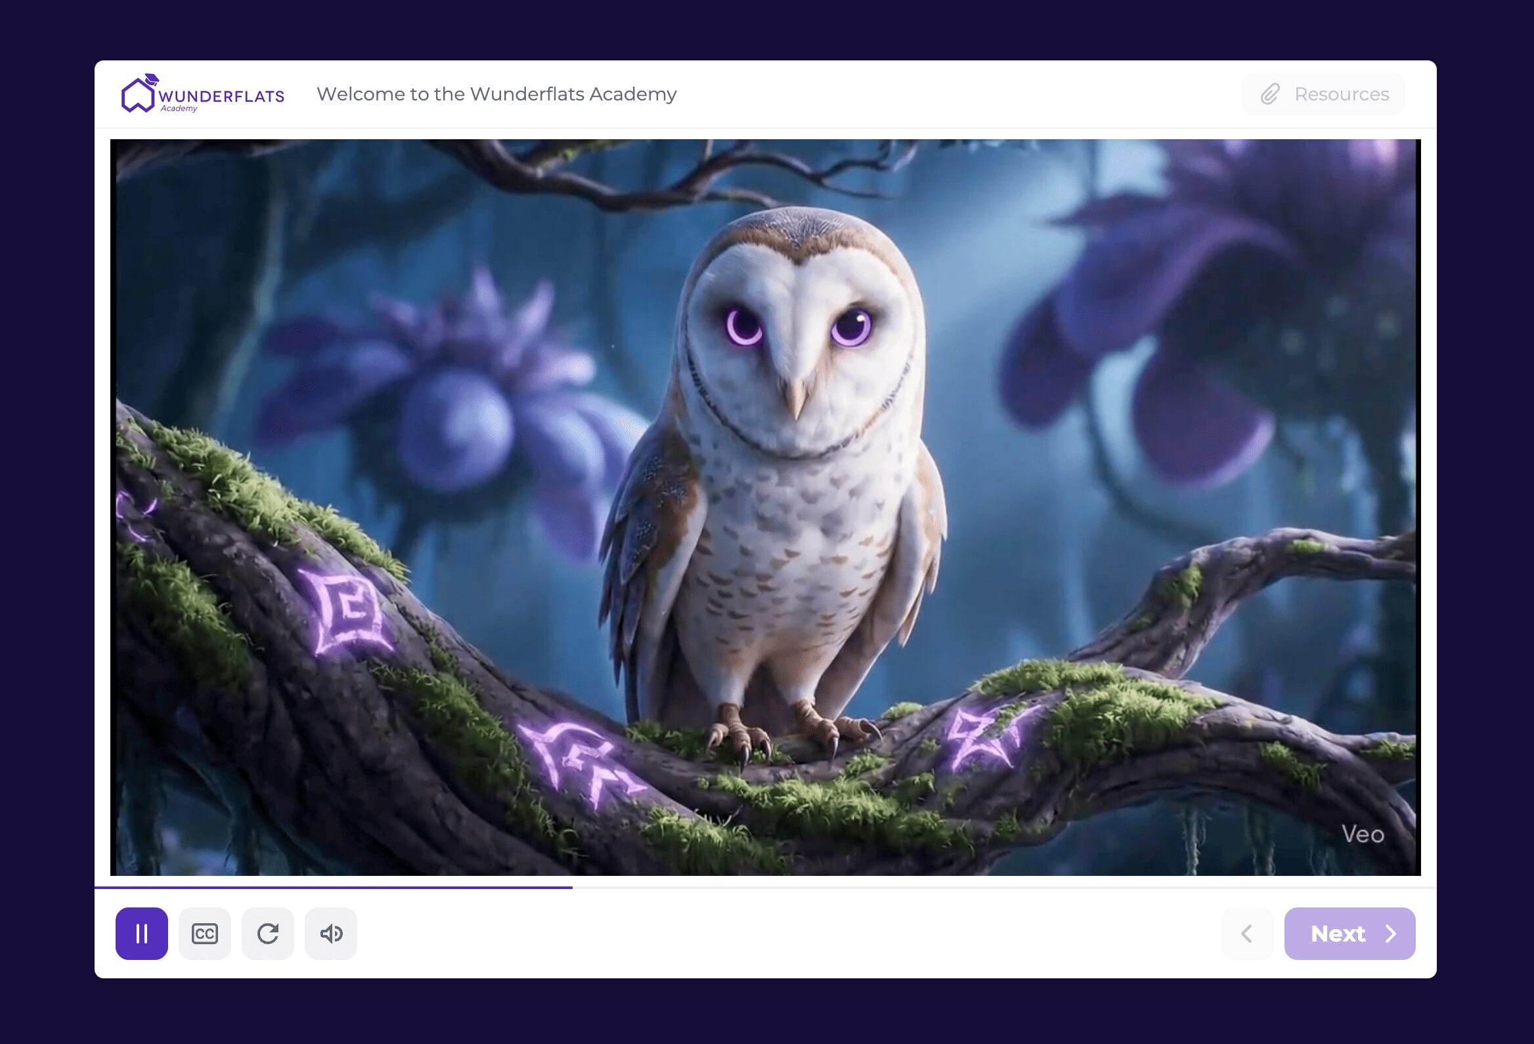1534x1044 pixels.
Task: Click the paperclip icon in Resources
Action: pyautogui.click(x=1270, y=94)
